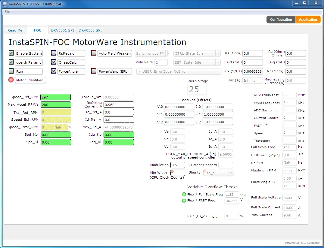This screenshot has width=324, height=248.
Task: Click the Bus Voltage value 25
Action: (x=197, y=89)
